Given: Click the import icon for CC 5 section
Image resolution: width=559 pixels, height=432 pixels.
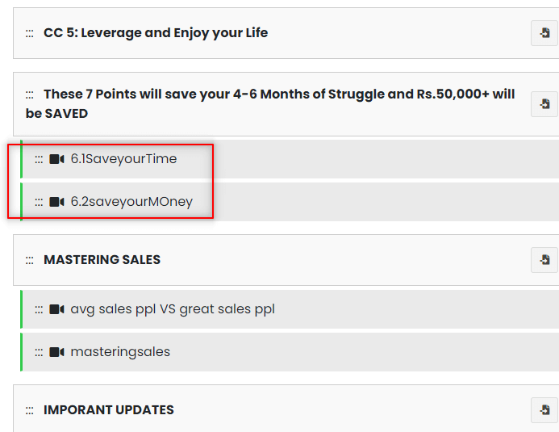Looking at the screenshot, I should click(544, 33).
